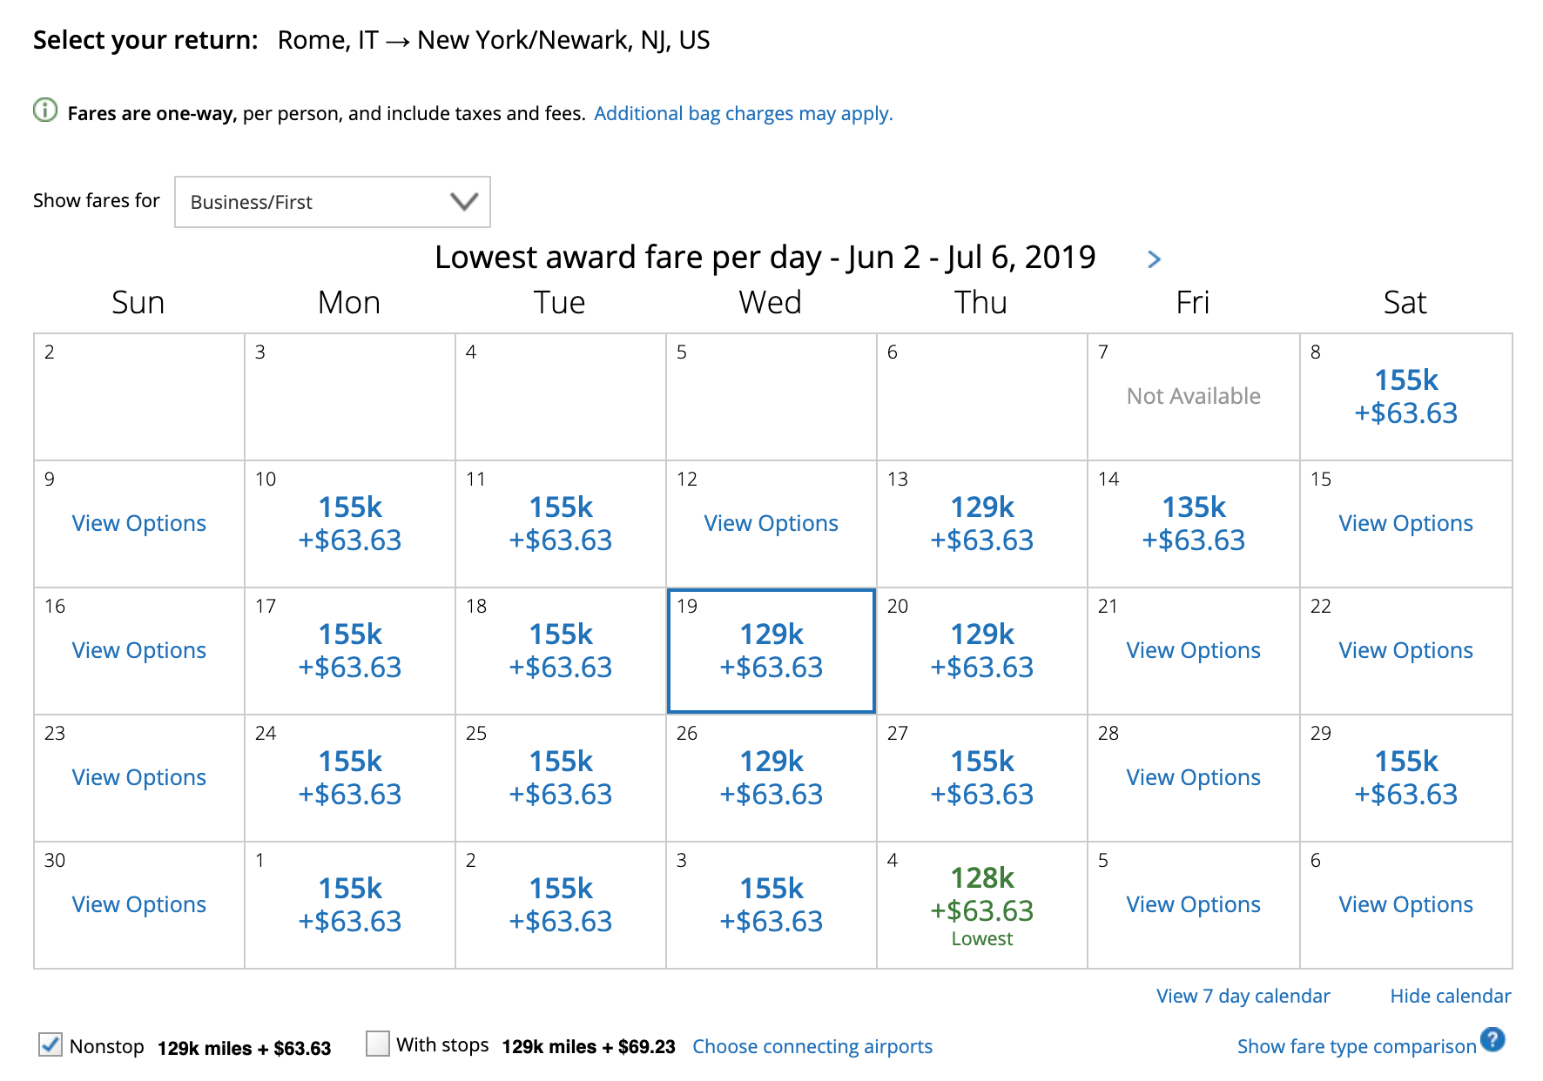The height and width of the screenshot is (1081, 1543).
Task: Toggle the Nonstop checkbox
Action: tap(51, 1044)
